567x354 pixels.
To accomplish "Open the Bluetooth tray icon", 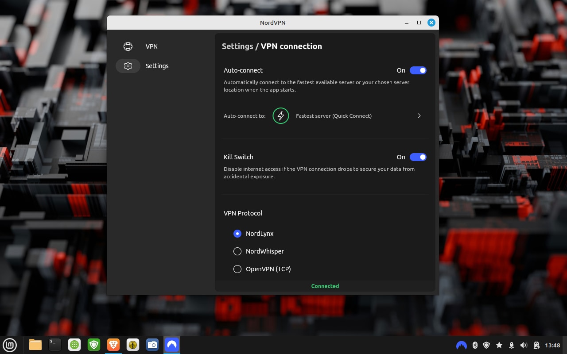I will click(475, 345).
